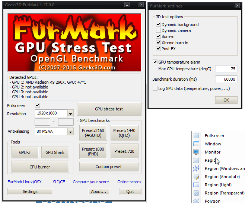245x203 pixels.
Task: Open the CPU burner tool
Action: coord(40,167)
